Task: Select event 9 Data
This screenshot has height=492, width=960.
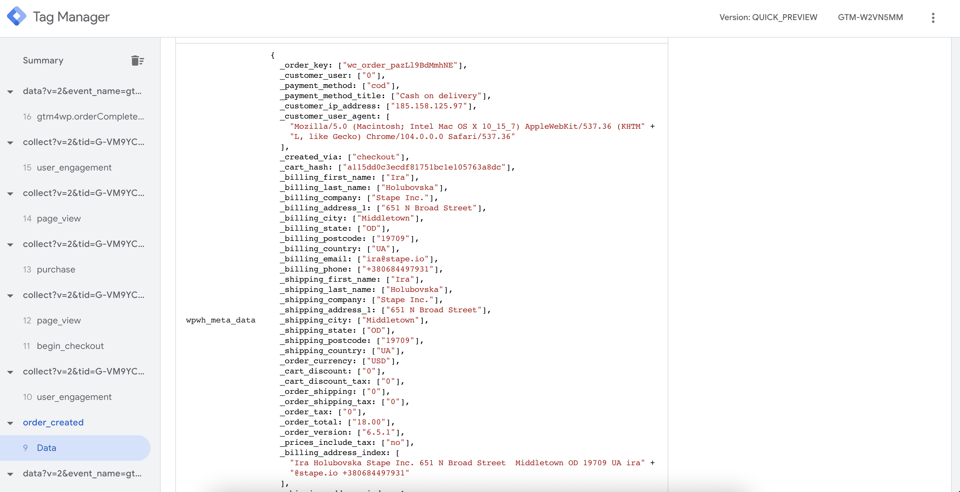Action: tap(75, 448)
